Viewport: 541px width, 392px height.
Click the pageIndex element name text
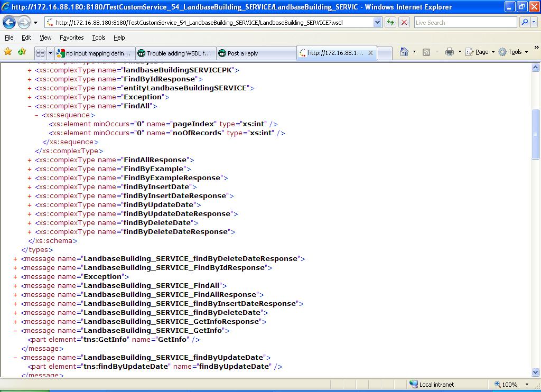[193, 124]
